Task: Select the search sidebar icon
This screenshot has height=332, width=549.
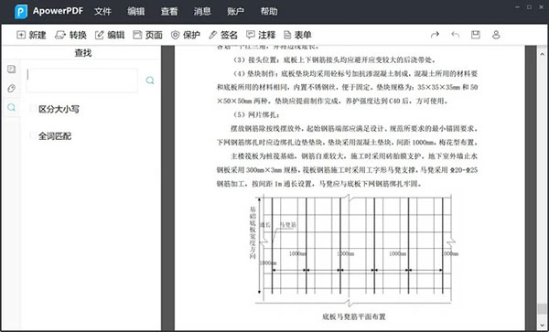Action: click(x=12, y=107)
